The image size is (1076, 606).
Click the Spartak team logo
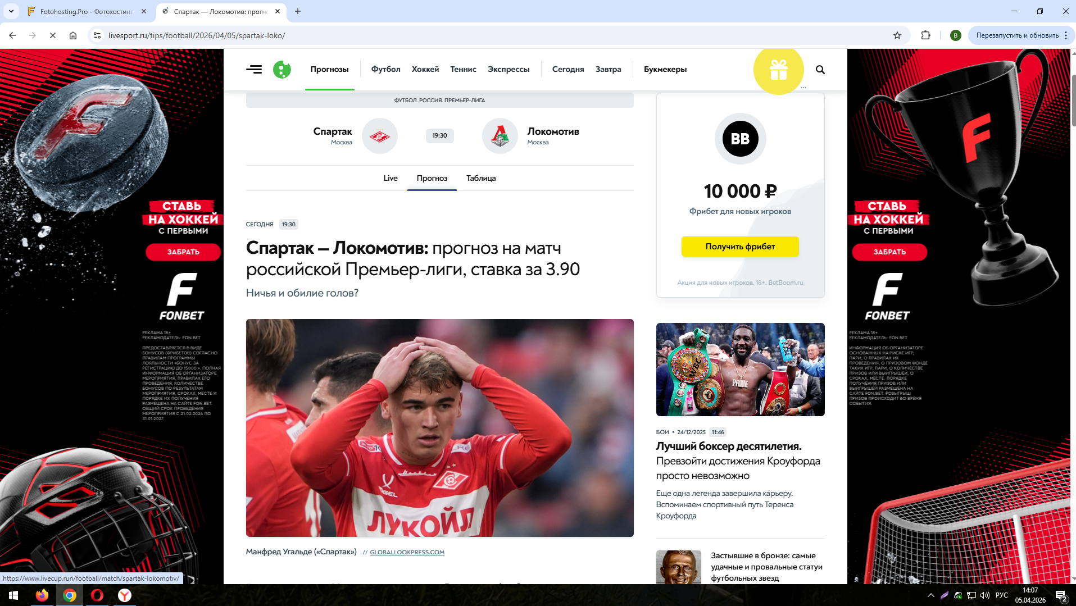(x=380, y=136)
